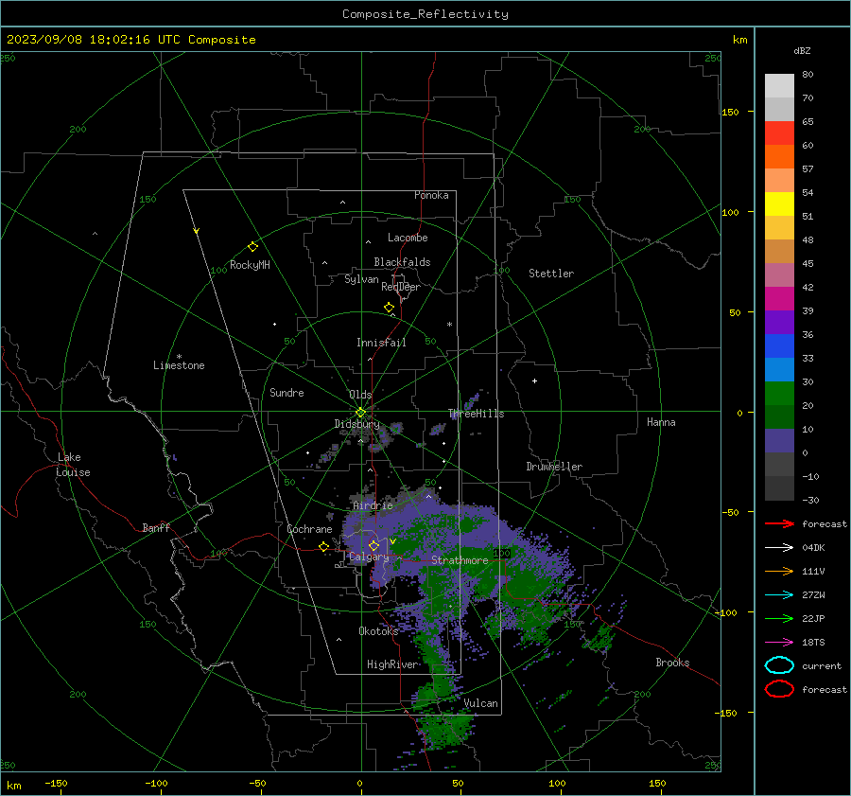Click the Composite_Reflectivity title
The width and height of the screenshot is (851, 796).
point(425,14)
